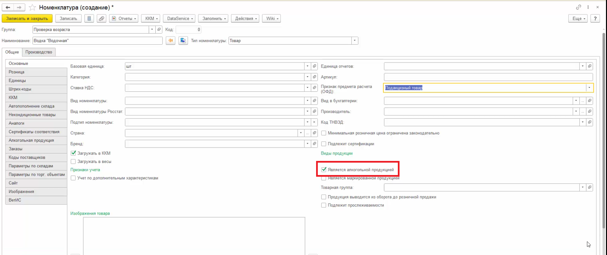Screen dimensions: 607x255
Task: Click the paperclip attached files icon
Action: click(101, 18)
